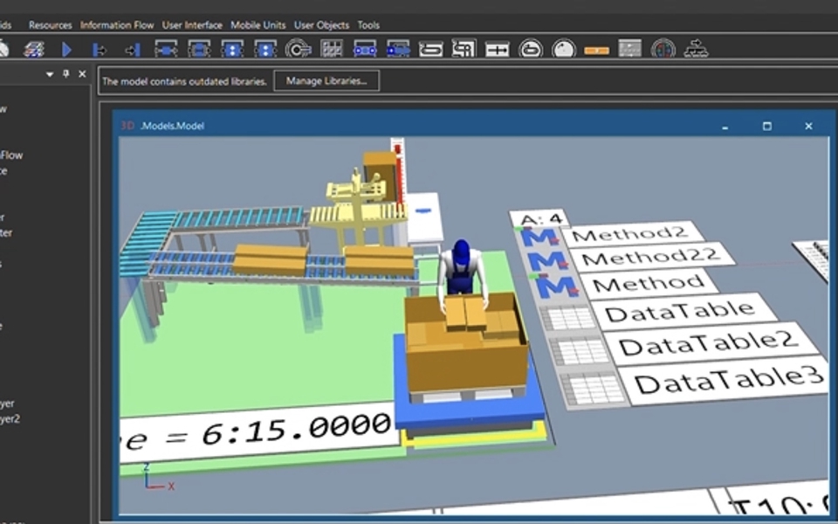
Task: Select the orange Track icon
Action: coord(596,50)
